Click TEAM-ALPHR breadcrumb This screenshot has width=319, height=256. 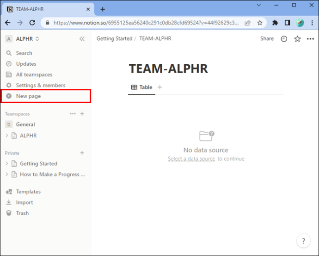pyautogui.click(x=155, y=39)
